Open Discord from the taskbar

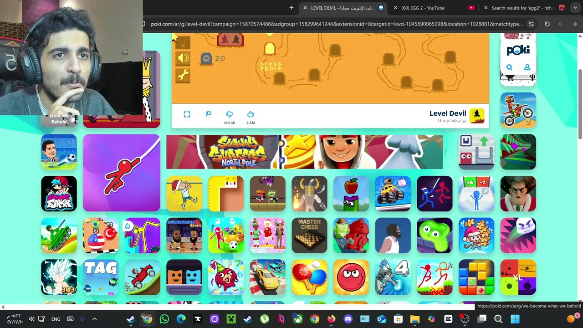[348, 319]
